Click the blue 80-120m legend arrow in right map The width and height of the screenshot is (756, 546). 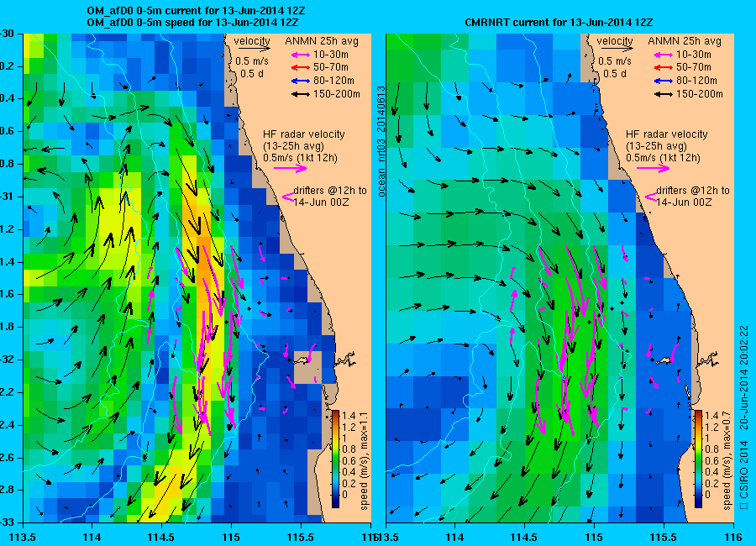pos(664,81)
